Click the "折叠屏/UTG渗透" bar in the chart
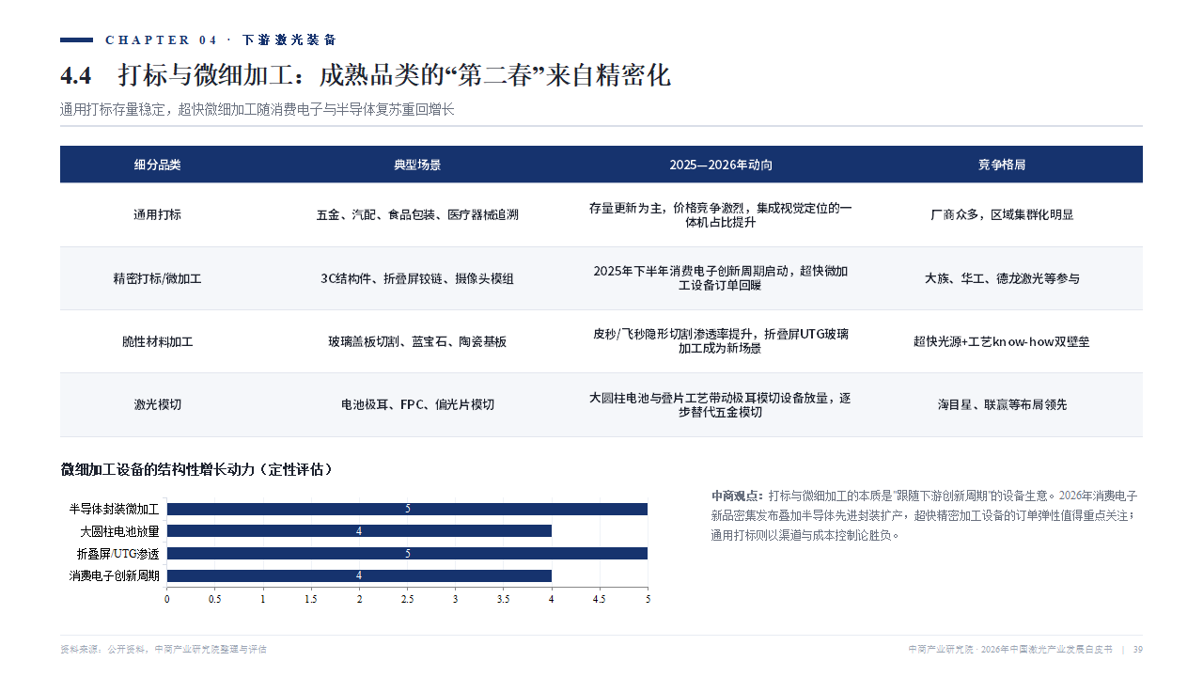Image resolution: width=1203 pixels, height=677 pixels. pyautogui.click(x=407, y=553)
